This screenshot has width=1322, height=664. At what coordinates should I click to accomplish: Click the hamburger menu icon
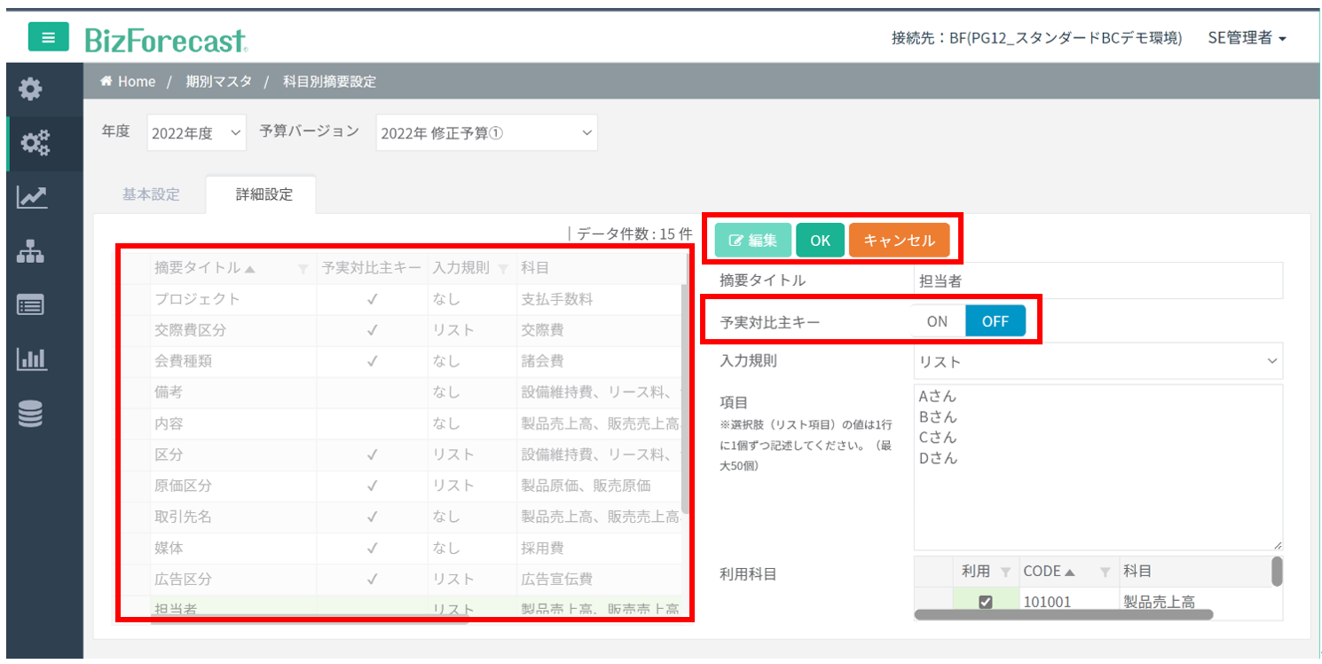coord(48,37)
